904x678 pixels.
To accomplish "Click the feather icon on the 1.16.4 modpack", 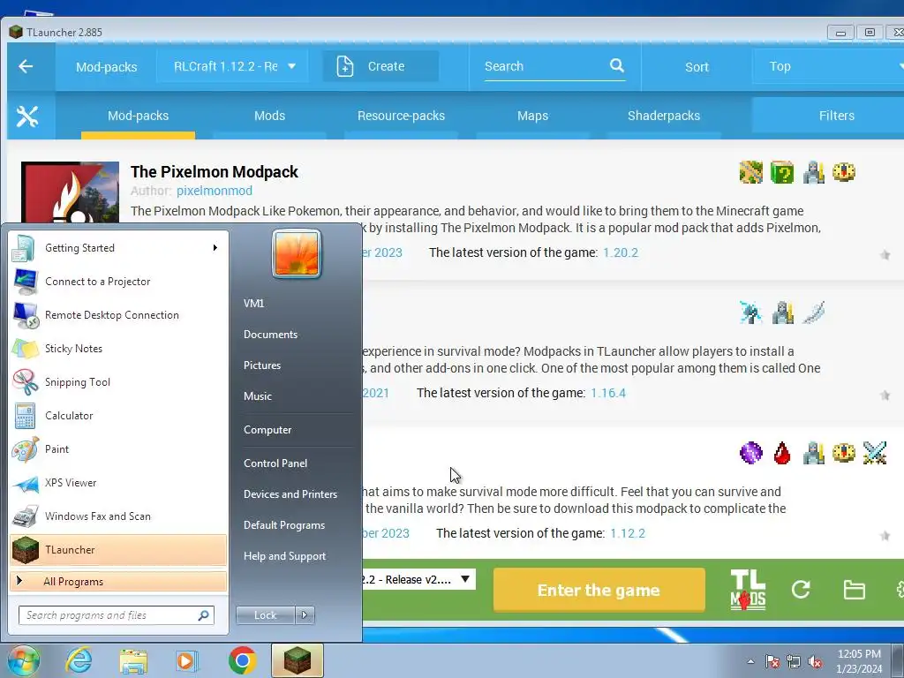I will [x=813, y=313].
